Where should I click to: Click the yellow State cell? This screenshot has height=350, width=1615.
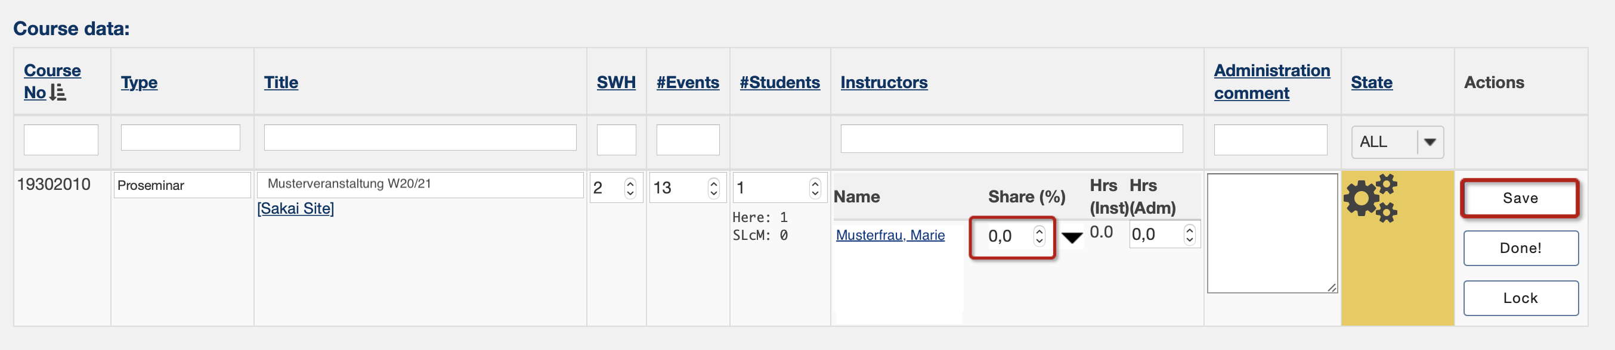1397,248
